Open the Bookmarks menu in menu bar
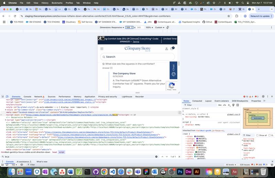Image resolution: width=275 pixels, height=178 pixels. 57,3
